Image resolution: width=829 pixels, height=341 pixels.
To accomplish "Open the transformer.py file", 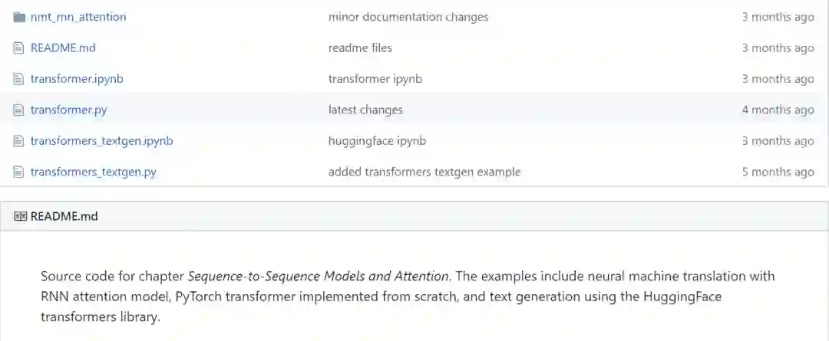I will coord(68,110).
